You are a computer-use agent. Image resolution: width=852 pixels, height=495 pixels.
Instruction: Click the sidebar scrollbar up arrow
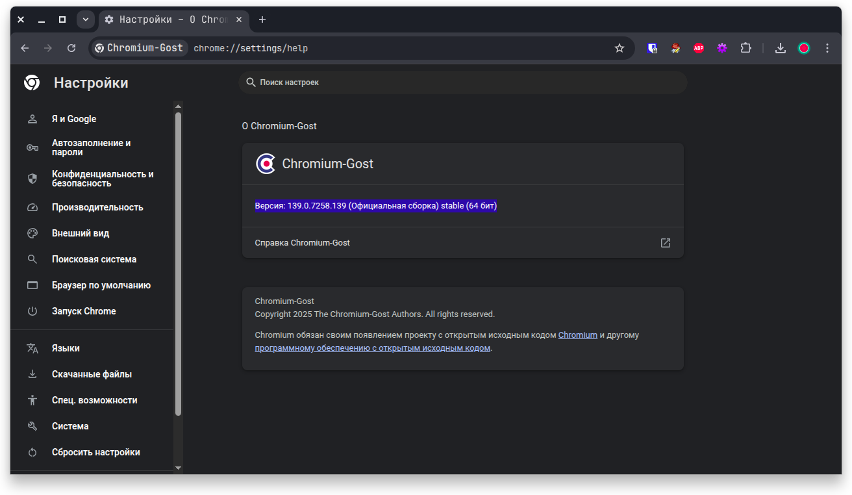pos(178,106)
